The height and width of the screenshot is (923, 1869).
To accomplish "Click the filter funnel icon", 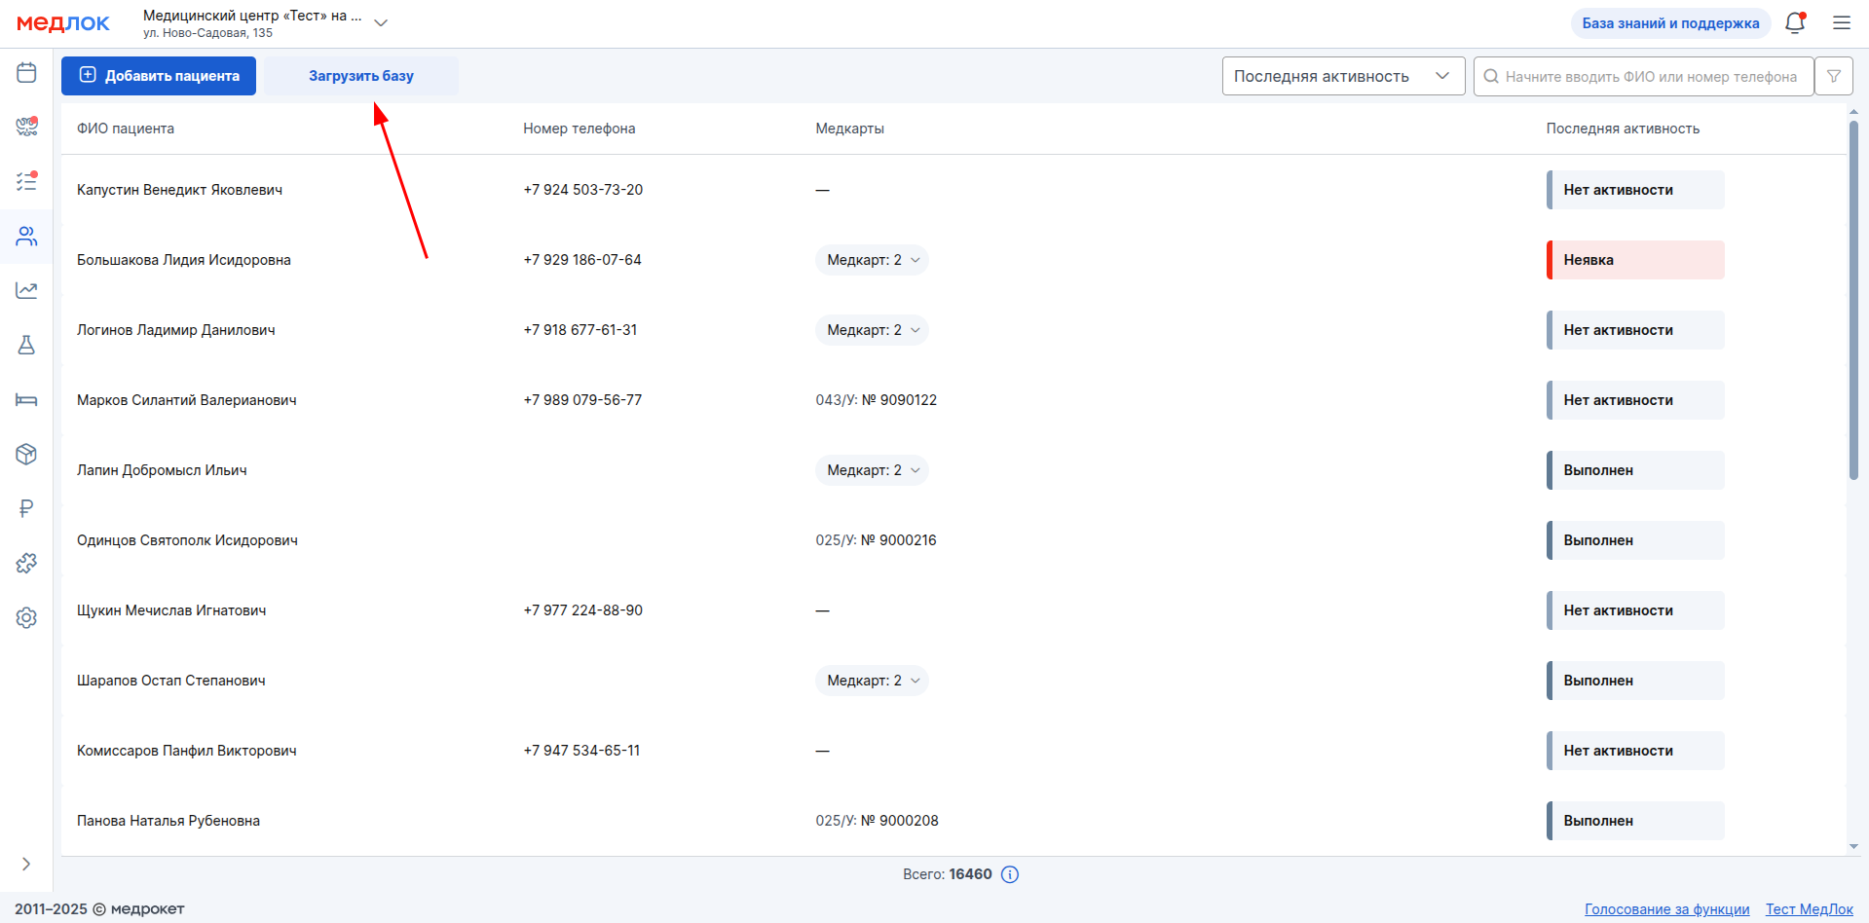I will click(1834, 76).
